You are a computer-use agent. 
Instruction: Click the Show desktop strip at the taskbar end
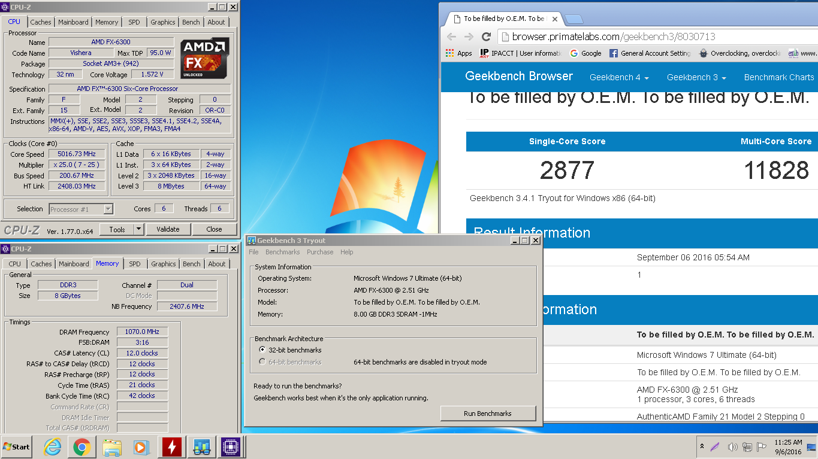click(812, 447)
